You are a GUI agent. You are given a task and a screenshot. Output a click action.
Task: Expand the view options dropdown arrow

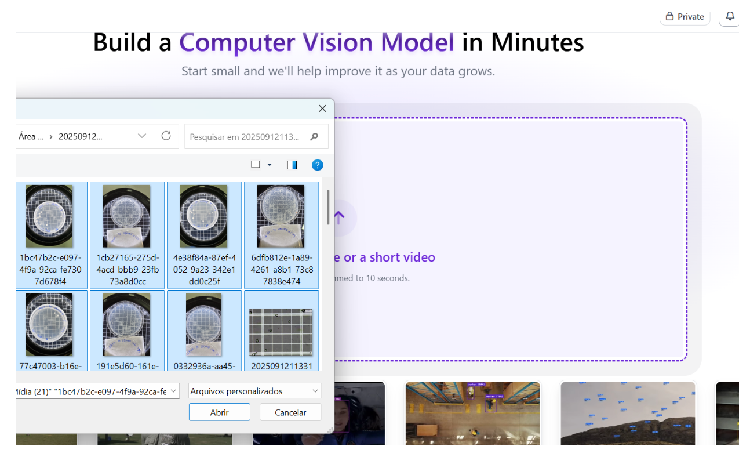click(x=270, y=165)
